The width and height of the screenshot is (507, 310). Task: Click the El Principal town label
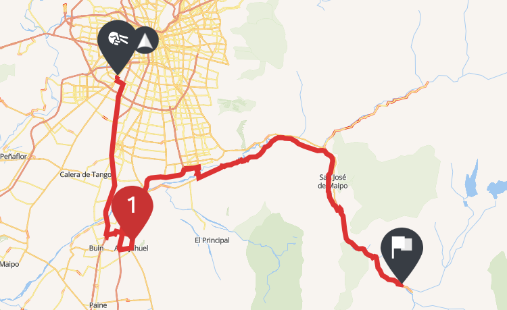coord(212,240)
